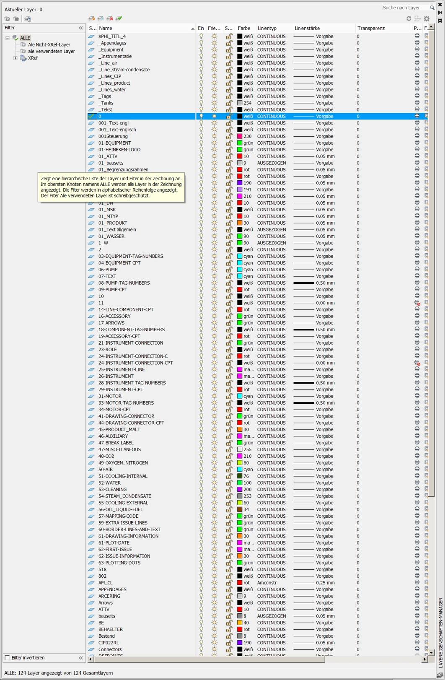Collapse filter tree using bottom chevrons
Screen dimensions: 445x680
(x=81, y=657)
